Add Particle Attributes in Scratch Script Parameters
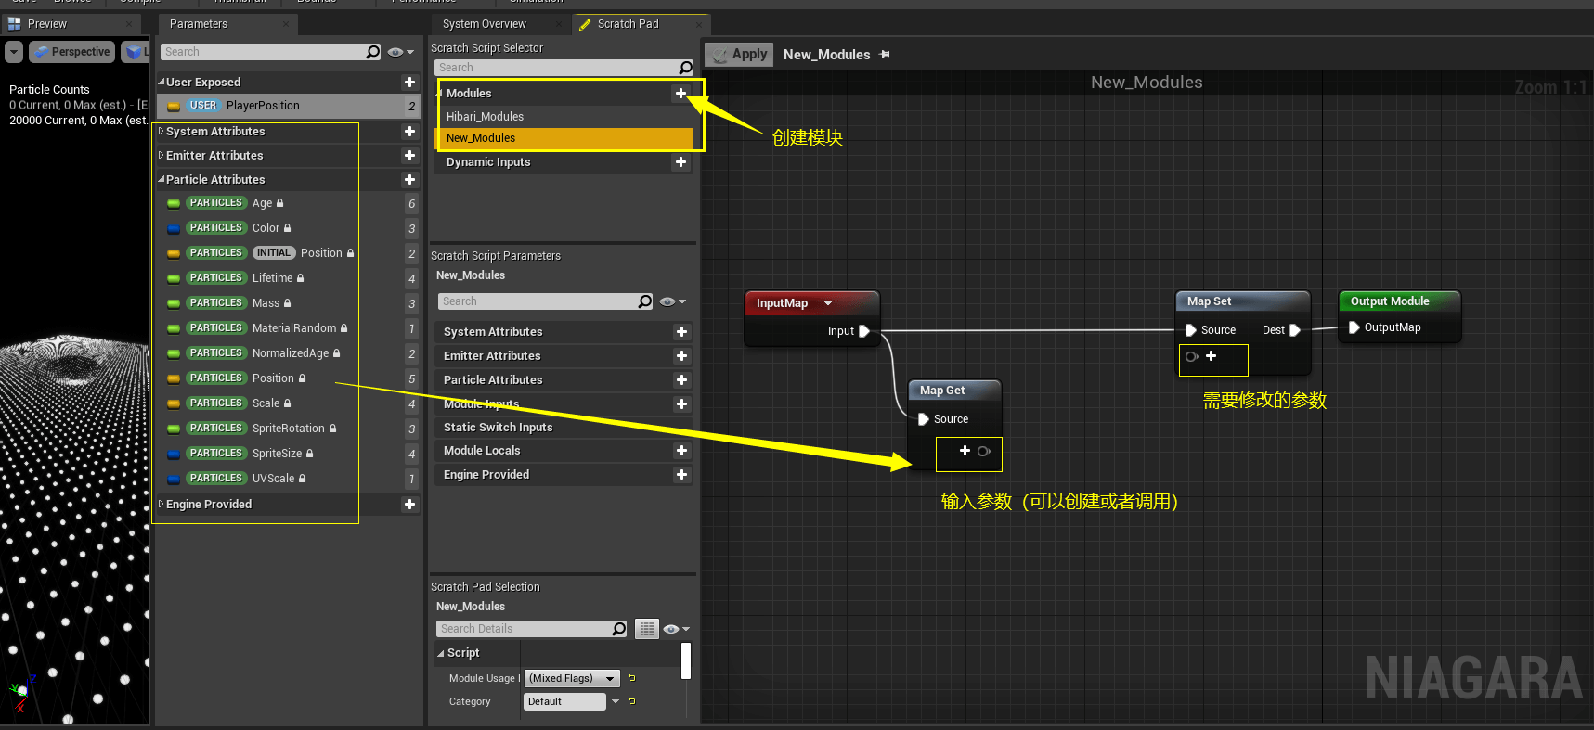This screenshot has width=1594, height=730. coord(681,380)
